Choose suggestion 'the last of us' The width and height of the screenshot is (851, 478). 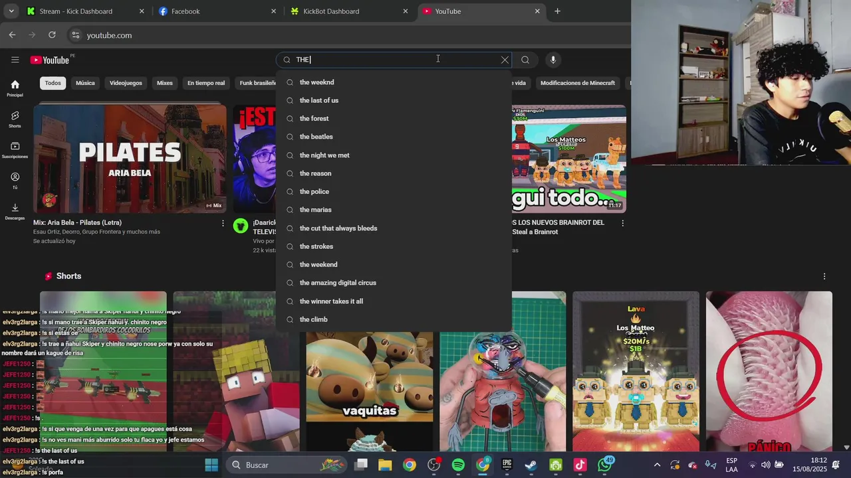point(394,100)
